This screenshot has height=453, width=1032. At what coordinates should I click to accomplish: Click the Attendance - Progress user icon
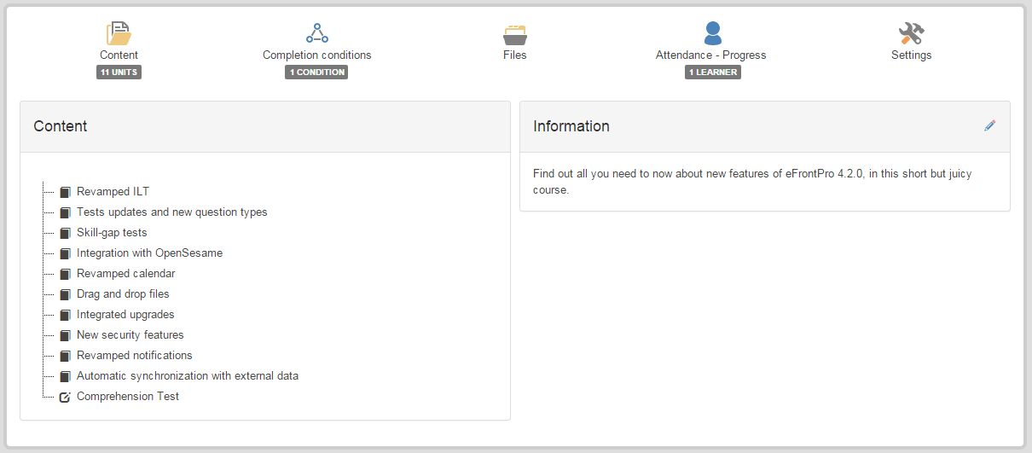[x=713, y=33]
